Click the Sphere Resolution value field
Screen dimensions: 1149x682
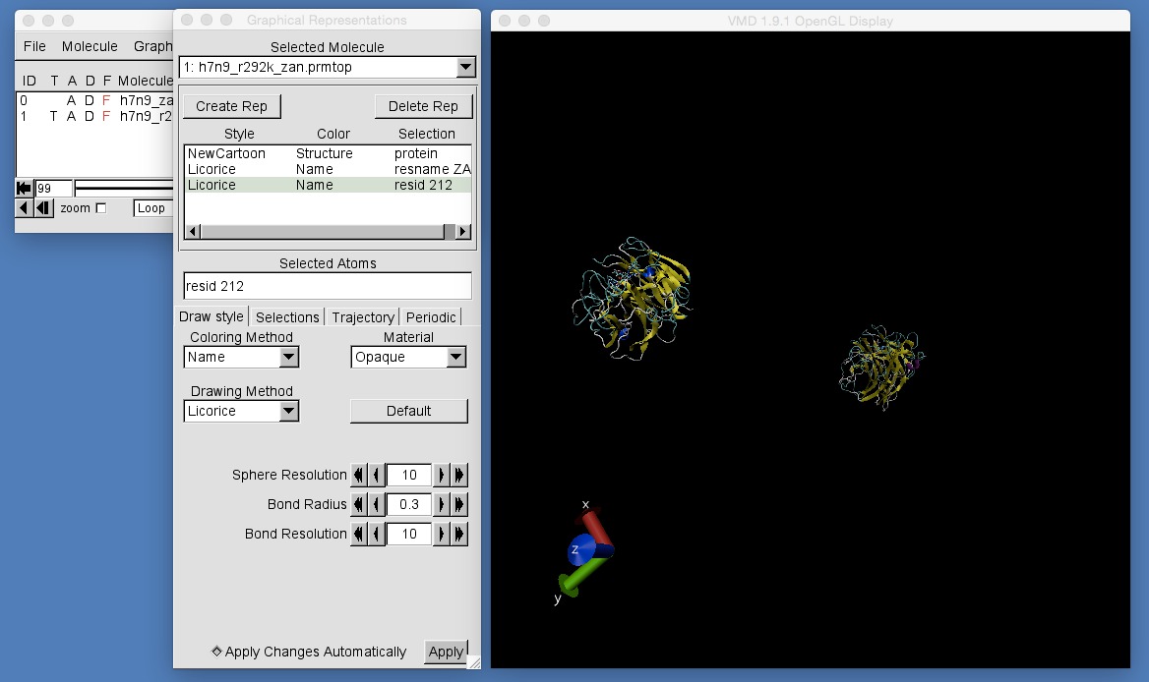[409, 475]
